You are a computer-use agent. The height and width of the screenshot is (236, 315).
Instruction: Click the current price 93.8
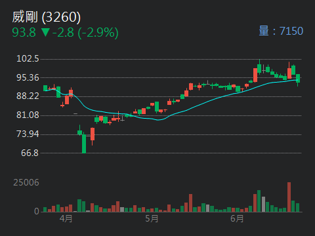pos(24,33)
